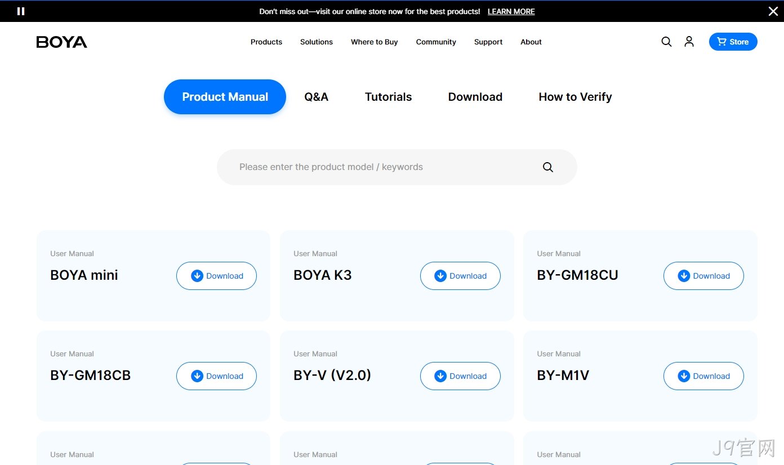Image resolution: width=784 pixels, height=465 pixels.
Task: Pause the announcement banner with pause icon
Action: click(x=21, y=11)
